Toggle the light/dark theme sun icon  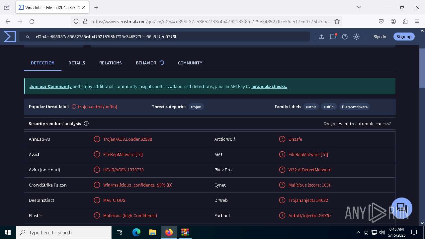[x=357, y=37]
